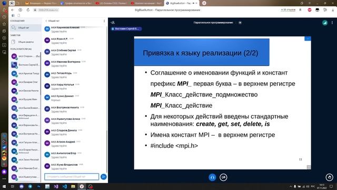Open the BigBlueButton three-dot options menu

tap(332, 23)
